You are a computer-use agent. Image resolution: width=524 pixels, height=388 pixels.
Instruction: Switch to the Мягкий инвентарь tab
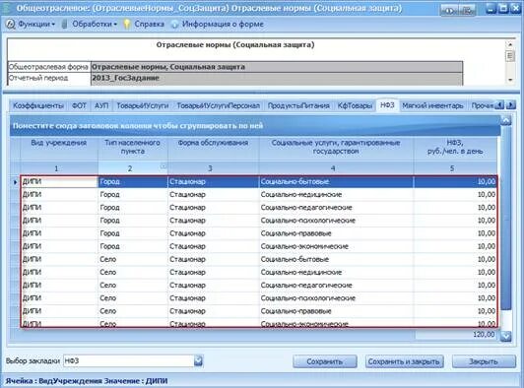pyautogui.click(x=432, y=105)
